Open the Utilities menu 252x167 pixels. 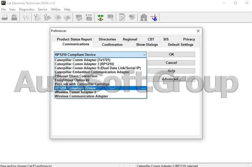(x=55, y=9)
